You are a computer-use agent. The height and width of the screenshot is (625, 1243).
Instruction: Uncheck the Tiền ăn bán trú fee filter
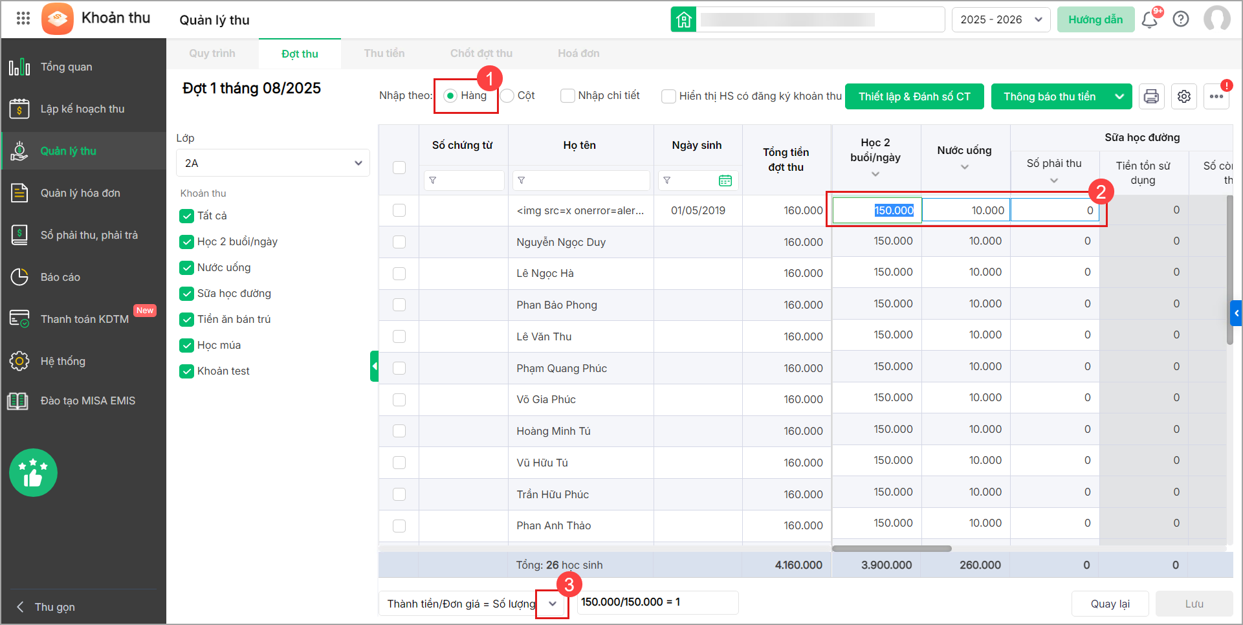[x=186, y=320]
